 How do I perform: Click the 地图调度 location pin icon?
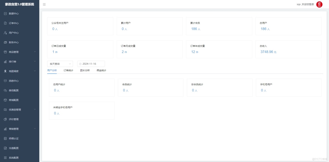[x=6, y=71]
